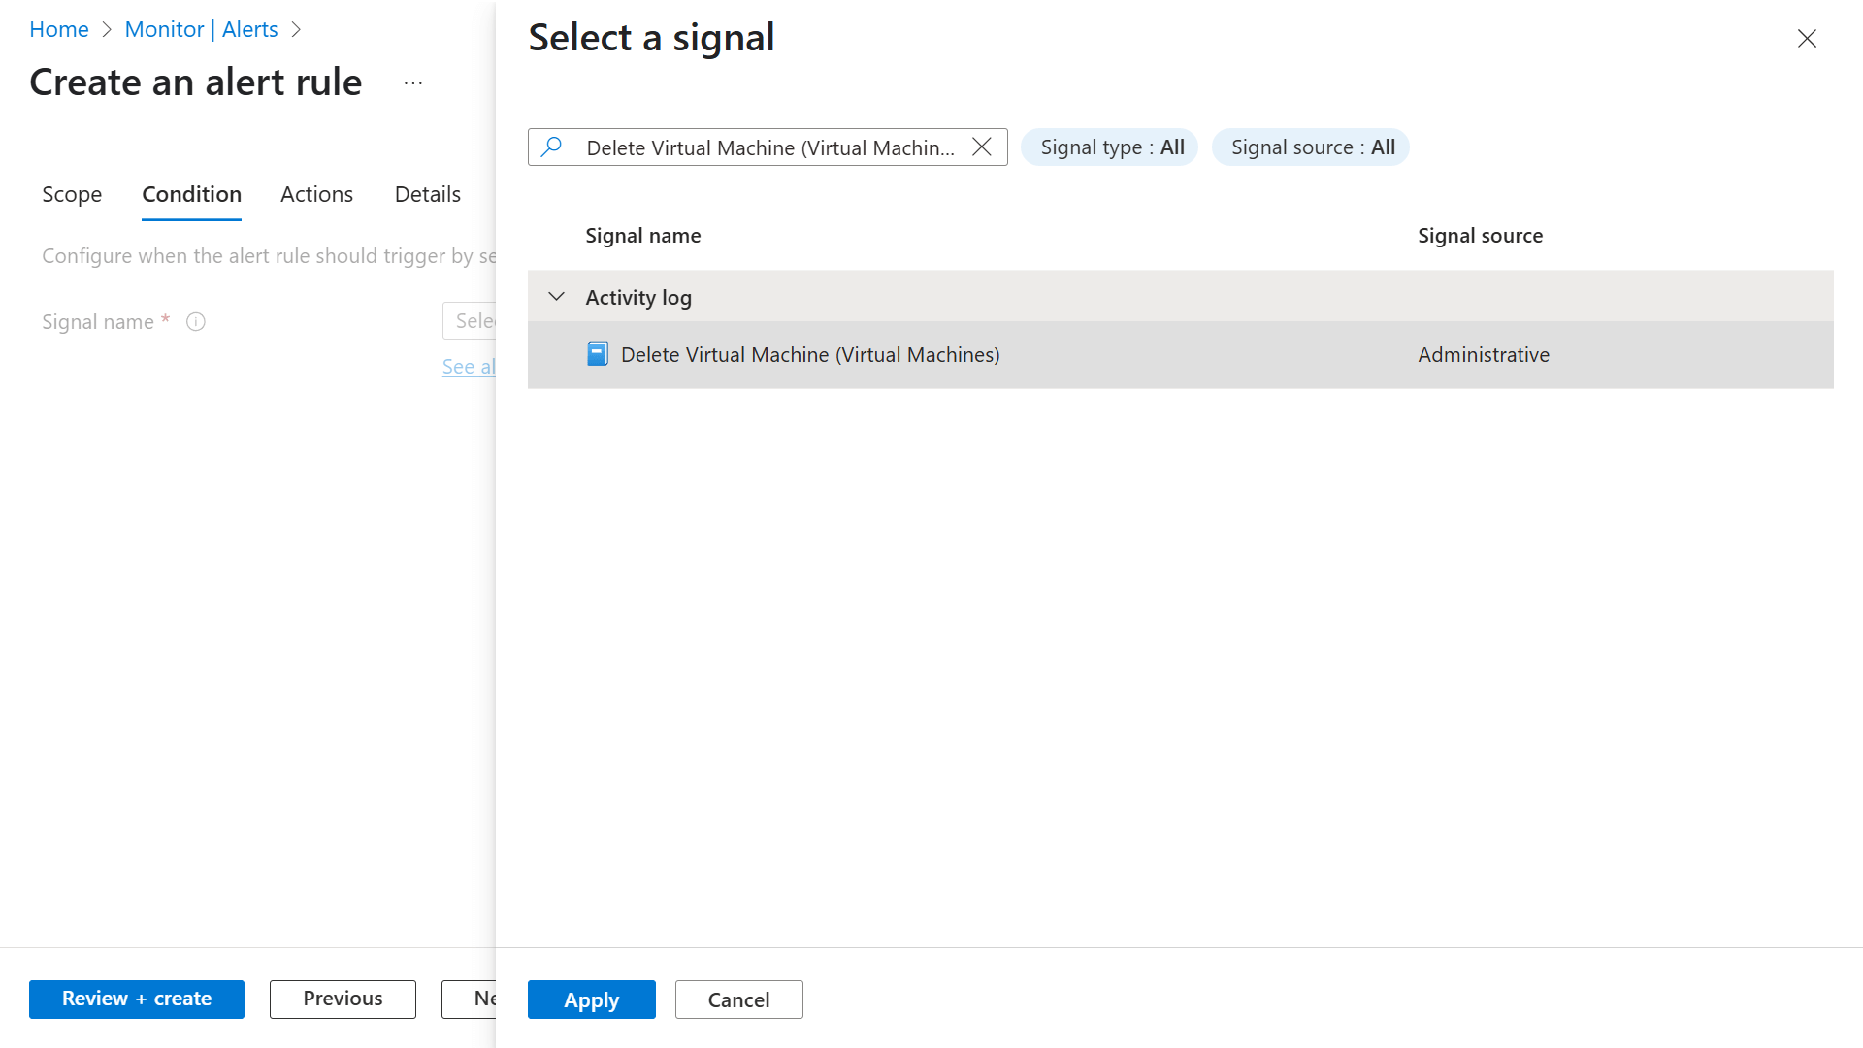Open the Signal name selection dropdown
The height and width of the screenshot is (1048, 1863).
tap(470, 321)
